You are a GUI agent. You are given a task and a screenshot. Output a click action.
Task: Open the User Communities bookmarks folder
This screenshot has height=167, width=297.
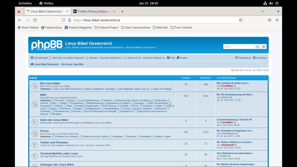(x=136, y=28)
